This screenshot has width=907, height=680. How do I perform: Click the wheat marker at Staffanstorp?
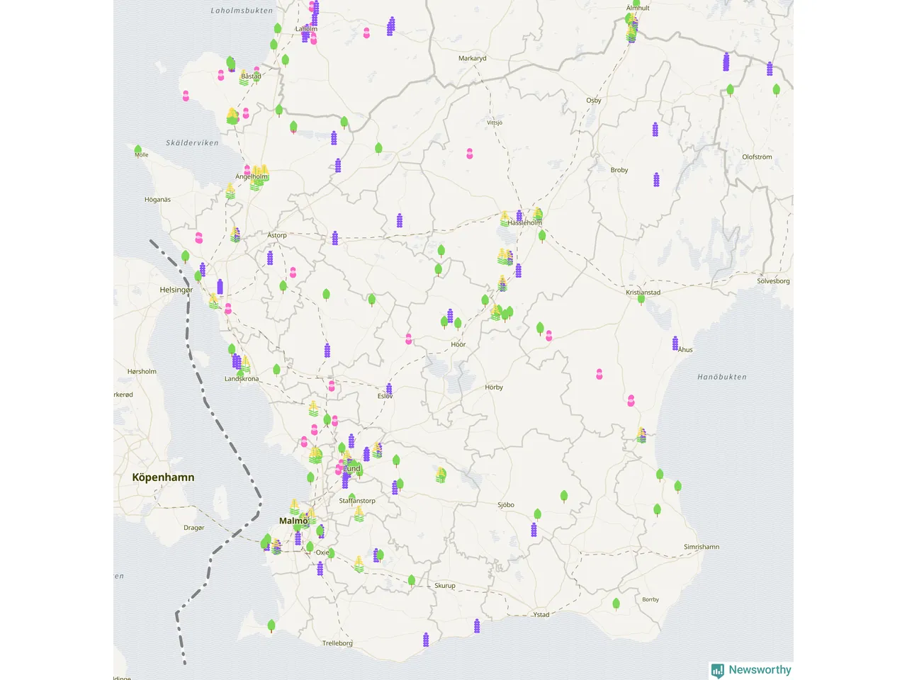359,514
